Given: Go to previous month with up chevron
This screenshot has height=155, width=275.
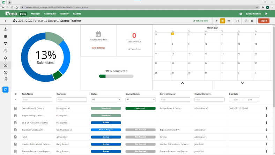Looking at the screenshot, I should (183, 83).
